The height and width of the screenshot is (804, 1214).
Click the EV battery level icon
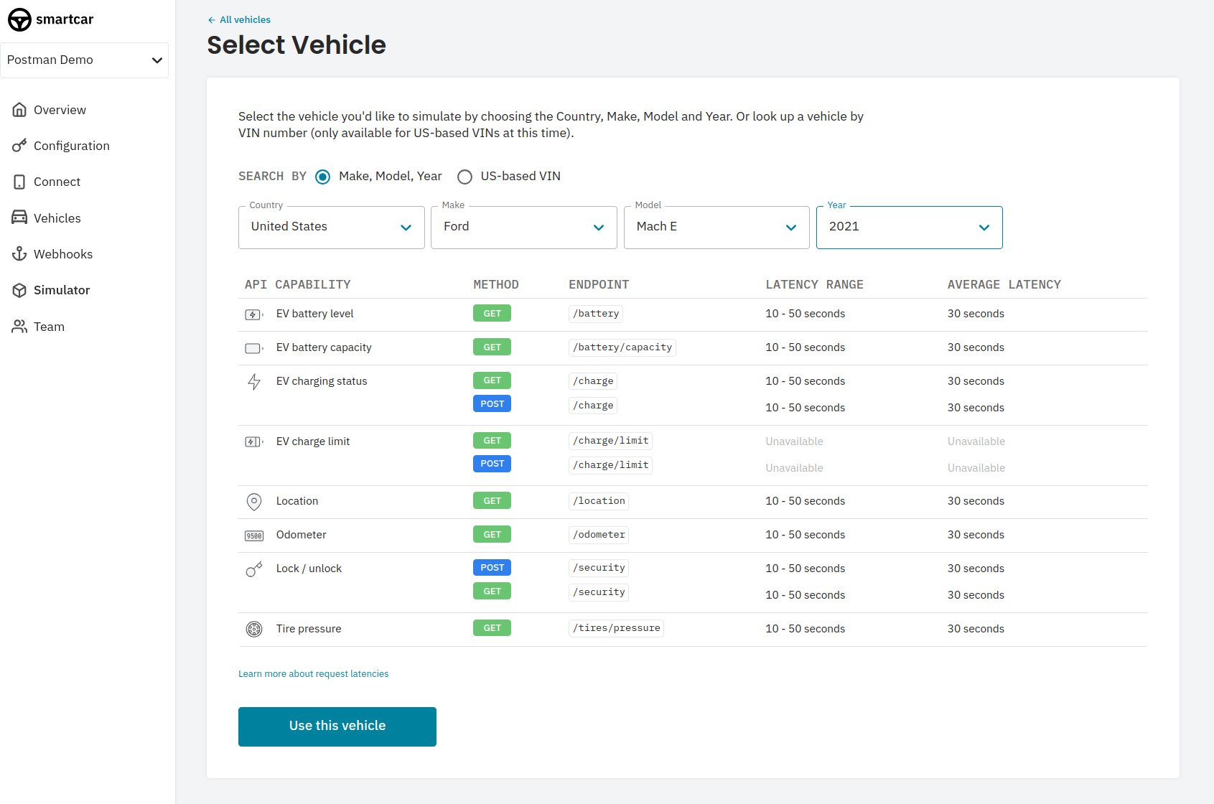pyautogui.click(x=254, y=314)
